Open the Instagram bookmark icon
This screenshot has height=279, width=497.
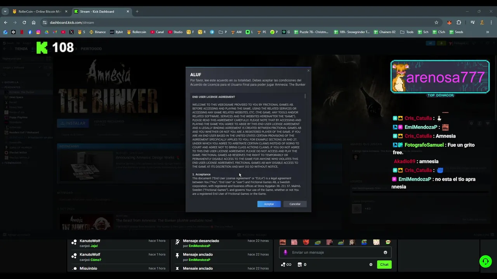(38, 32)
